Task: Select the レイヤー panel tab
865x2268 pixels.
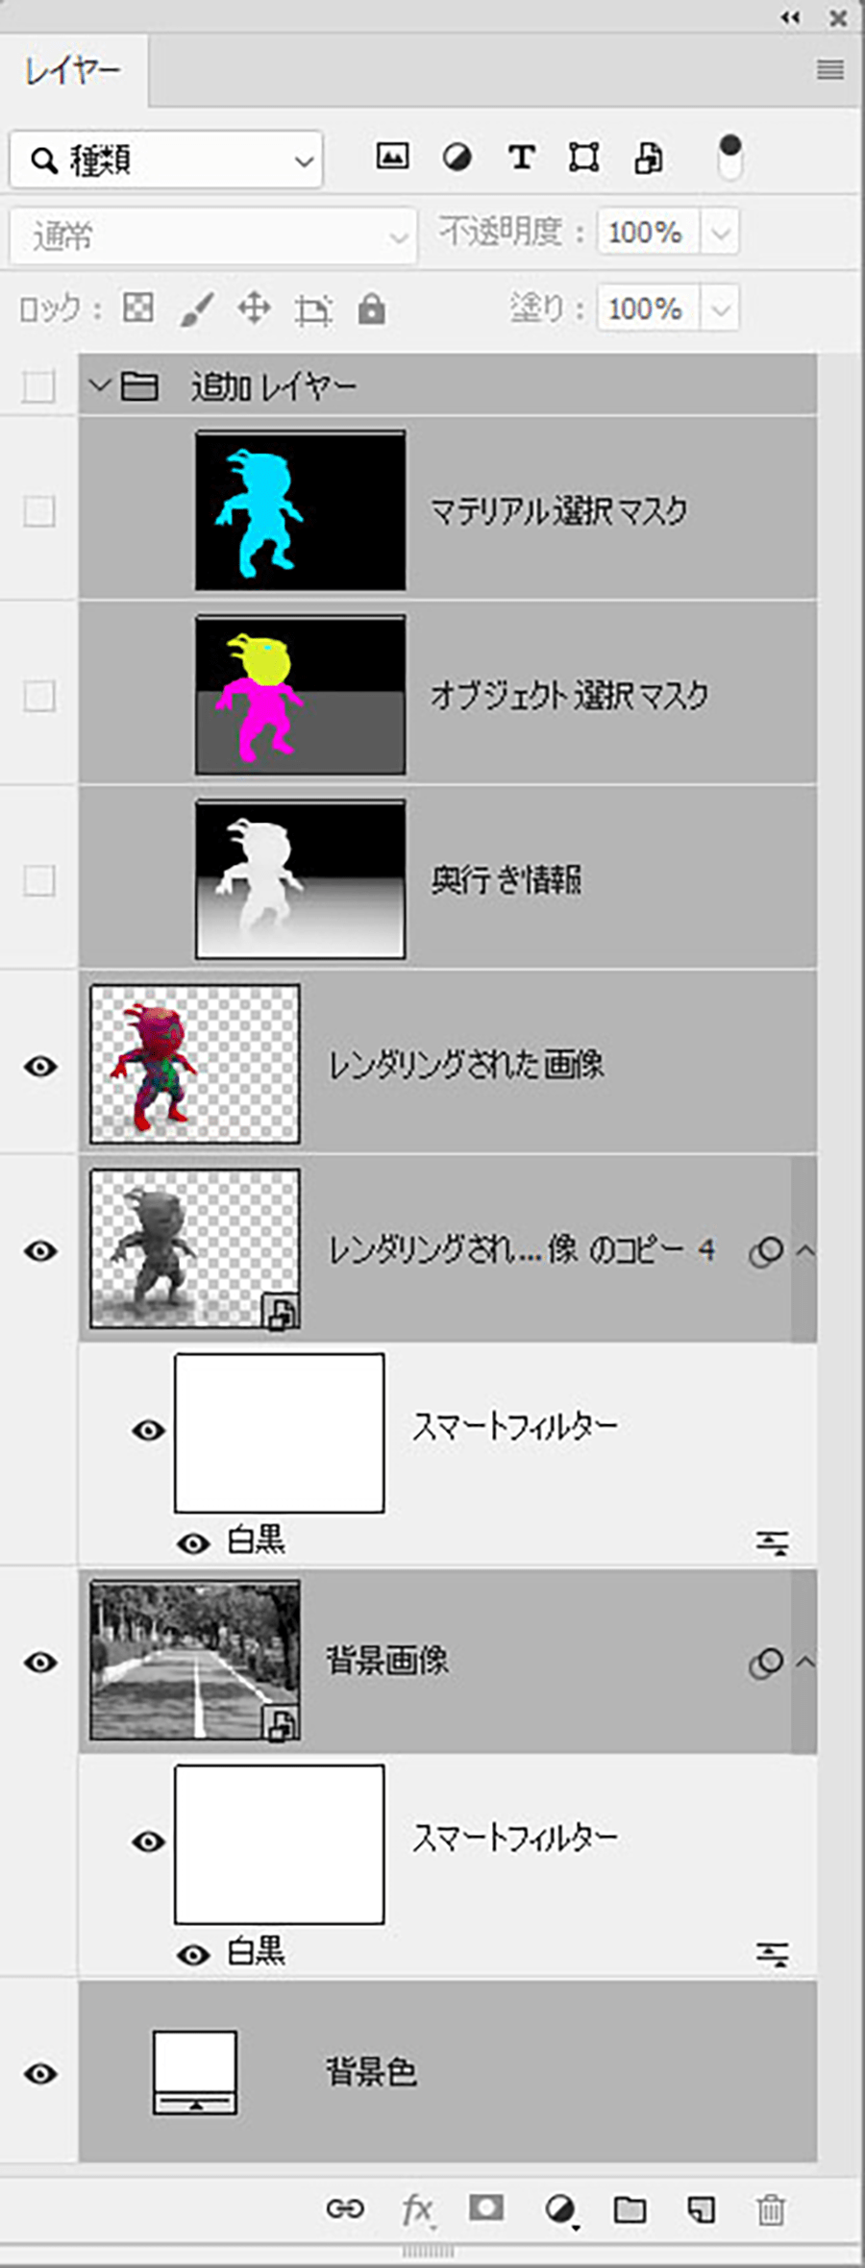Action: 73,70
